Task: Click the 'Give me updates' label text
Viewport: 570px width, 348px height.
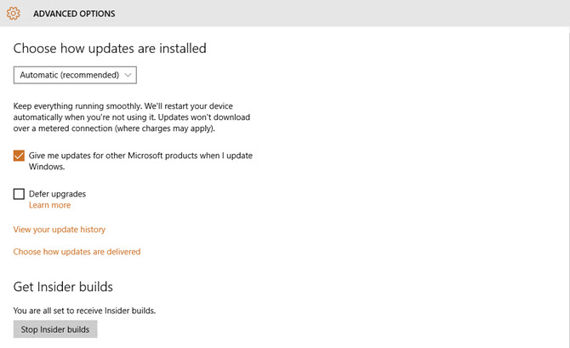Action: (140, 156)
